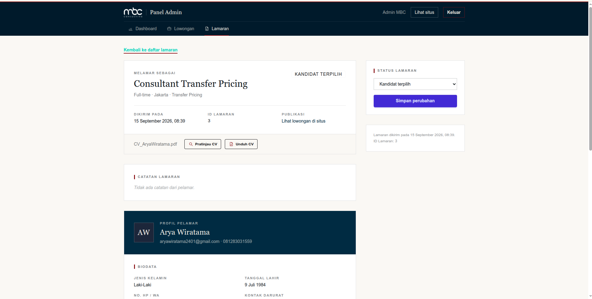This screenshot has height=299, width=592.
Task: Click the Tidak ada catatan dari pelamar text
Action: (164, 188)
